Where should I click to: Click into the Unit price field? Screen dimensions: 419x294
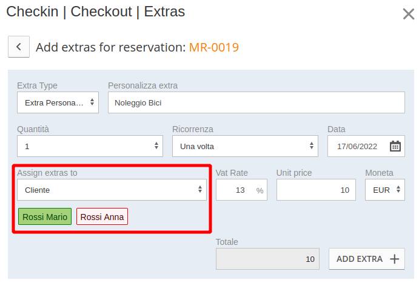(316, 190)
